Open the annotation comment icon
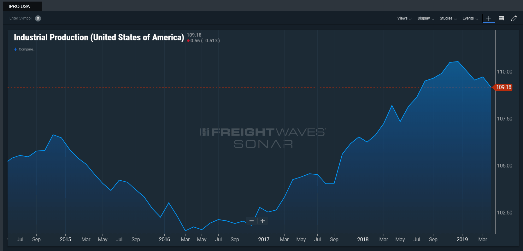Screen dimensions: 523x251 [x=501, y=18]
